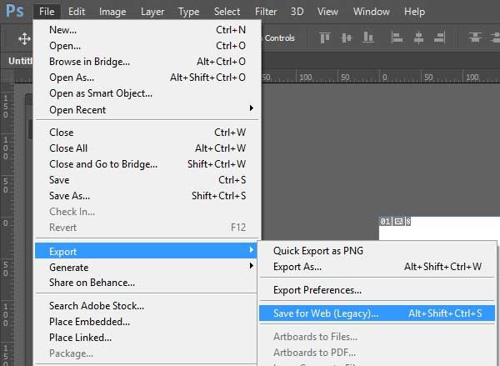Expand the Open Recent submenu arrow
The width and height of the screenshot is (500, 366).
252,108
